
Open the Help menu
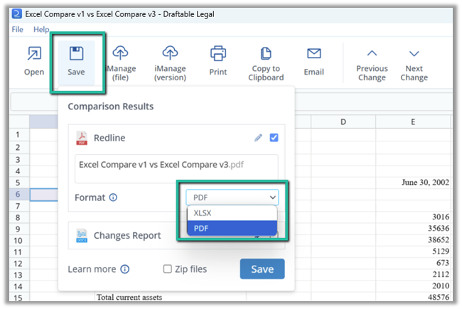(x=41, y=29)
